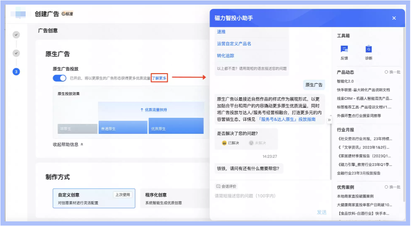Collapse help info via 收起帮助信息

tap(67, 144)
